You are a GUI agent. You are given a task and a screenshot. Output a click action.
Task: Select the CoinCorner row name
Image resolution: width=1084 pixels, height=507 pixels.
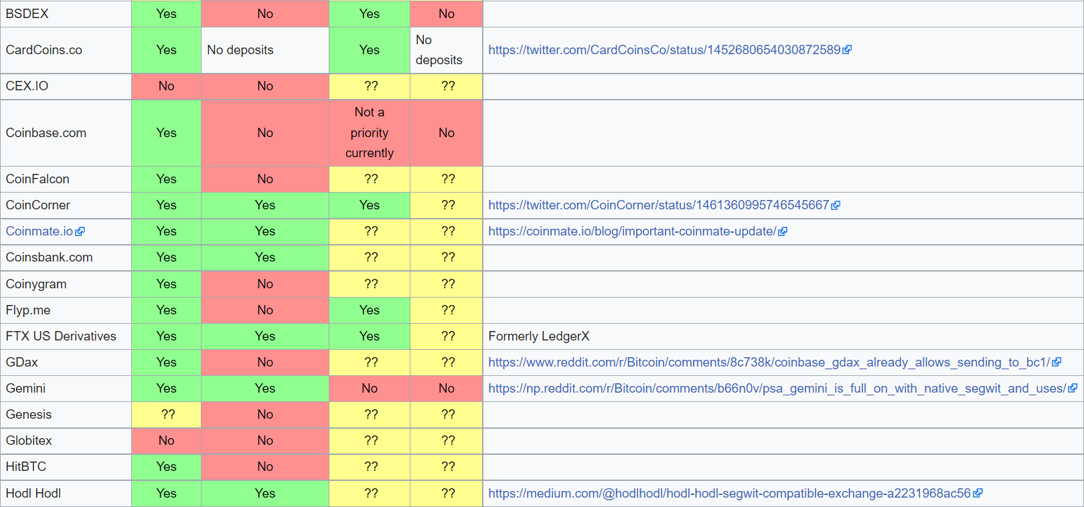(x=37, y=205)
